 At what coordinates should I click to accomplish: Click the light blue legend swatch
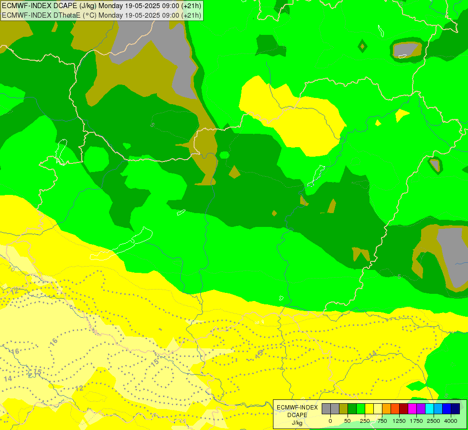tap(438, 408)
